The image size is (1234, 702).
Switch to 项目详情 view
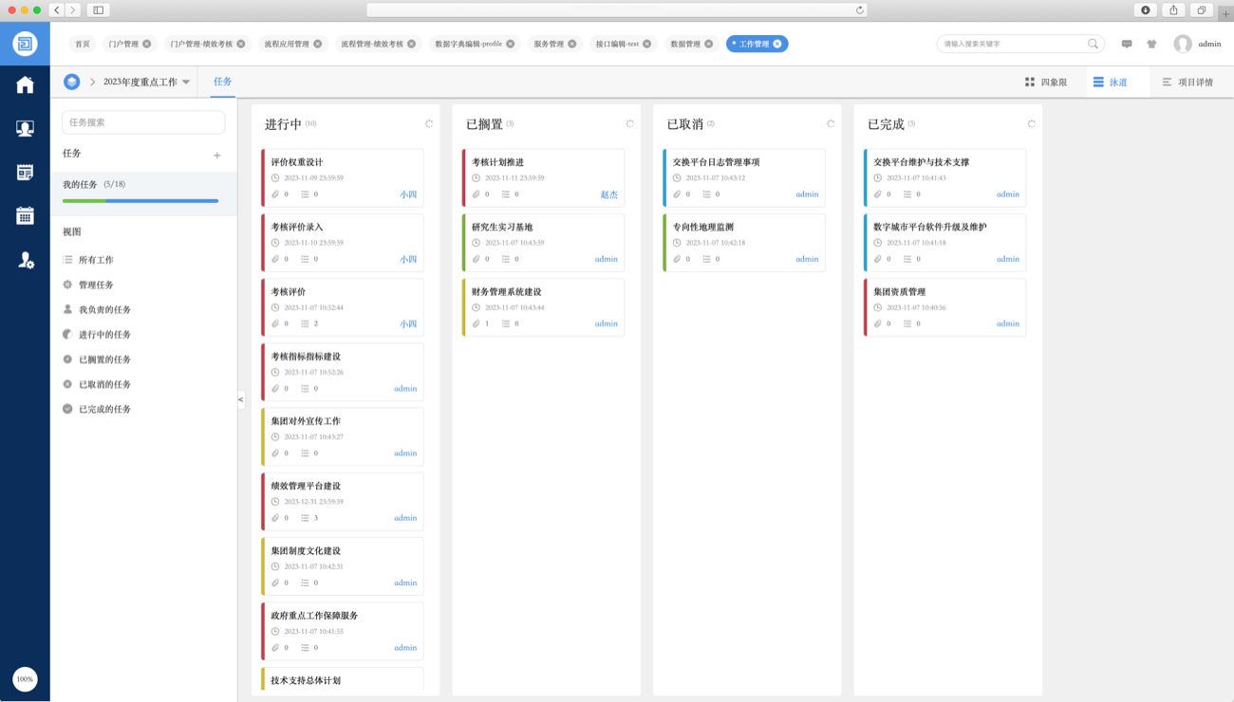pyautogui.click(x=1187, y=83)
